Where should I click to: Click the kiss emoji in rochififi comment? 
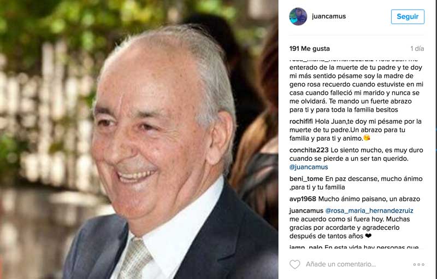[x=367, y=138]
